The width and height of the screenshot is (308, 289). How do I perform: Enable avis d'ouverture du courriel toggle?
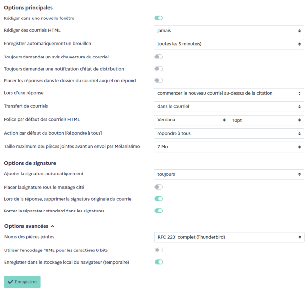tap(159, 57)
